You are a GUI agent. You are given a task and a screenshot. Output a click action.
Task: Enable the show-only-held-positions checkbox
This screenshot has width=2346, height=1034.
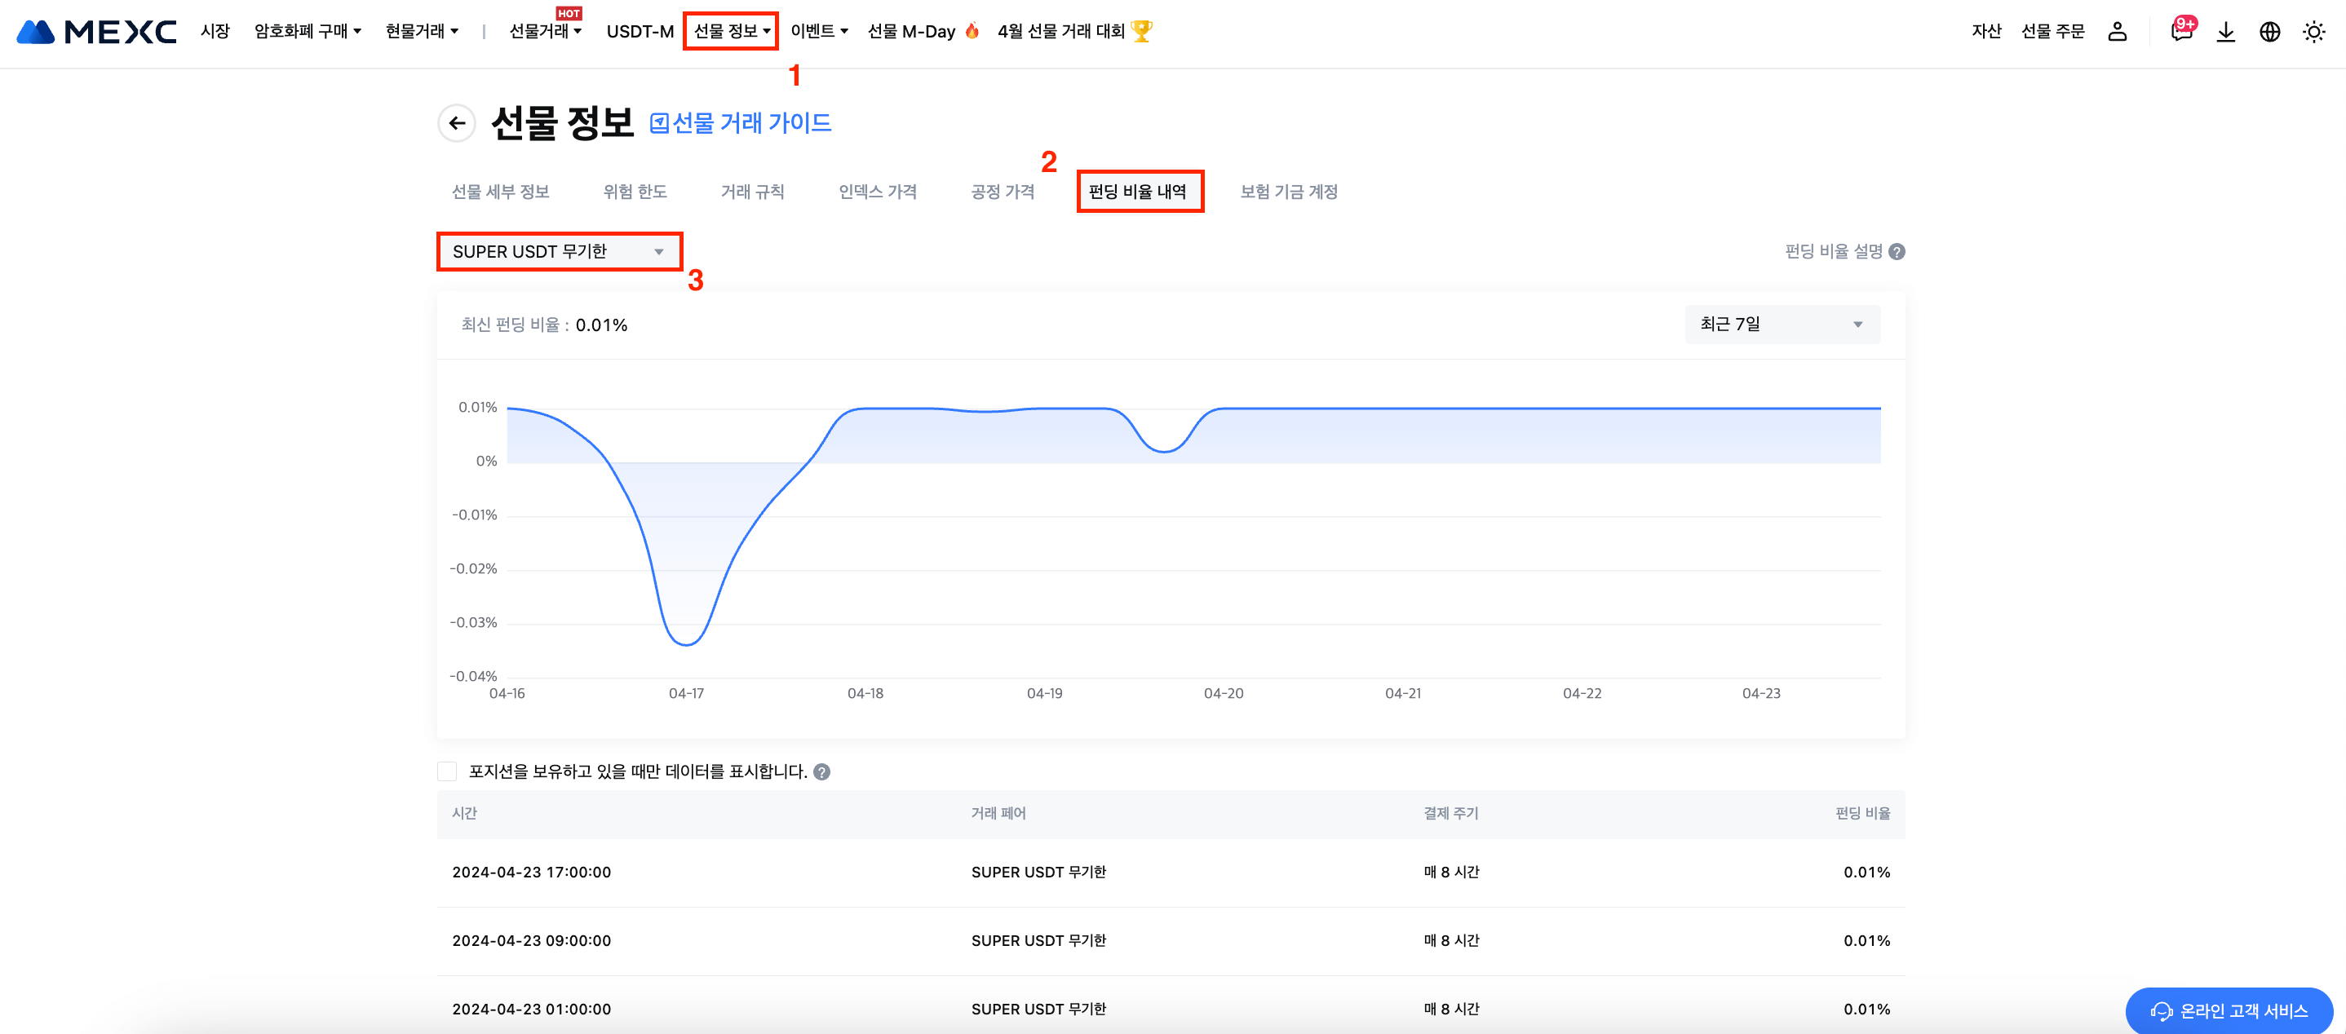(x=447, y=772)
